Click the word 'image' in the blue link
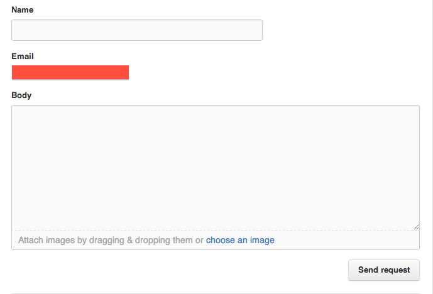This screenshot has width=433, height=294. click(x=262, y=240)
